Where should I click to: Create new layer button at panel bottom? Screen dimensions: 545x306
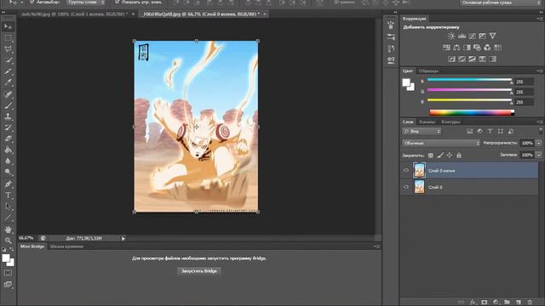[519, 303]
